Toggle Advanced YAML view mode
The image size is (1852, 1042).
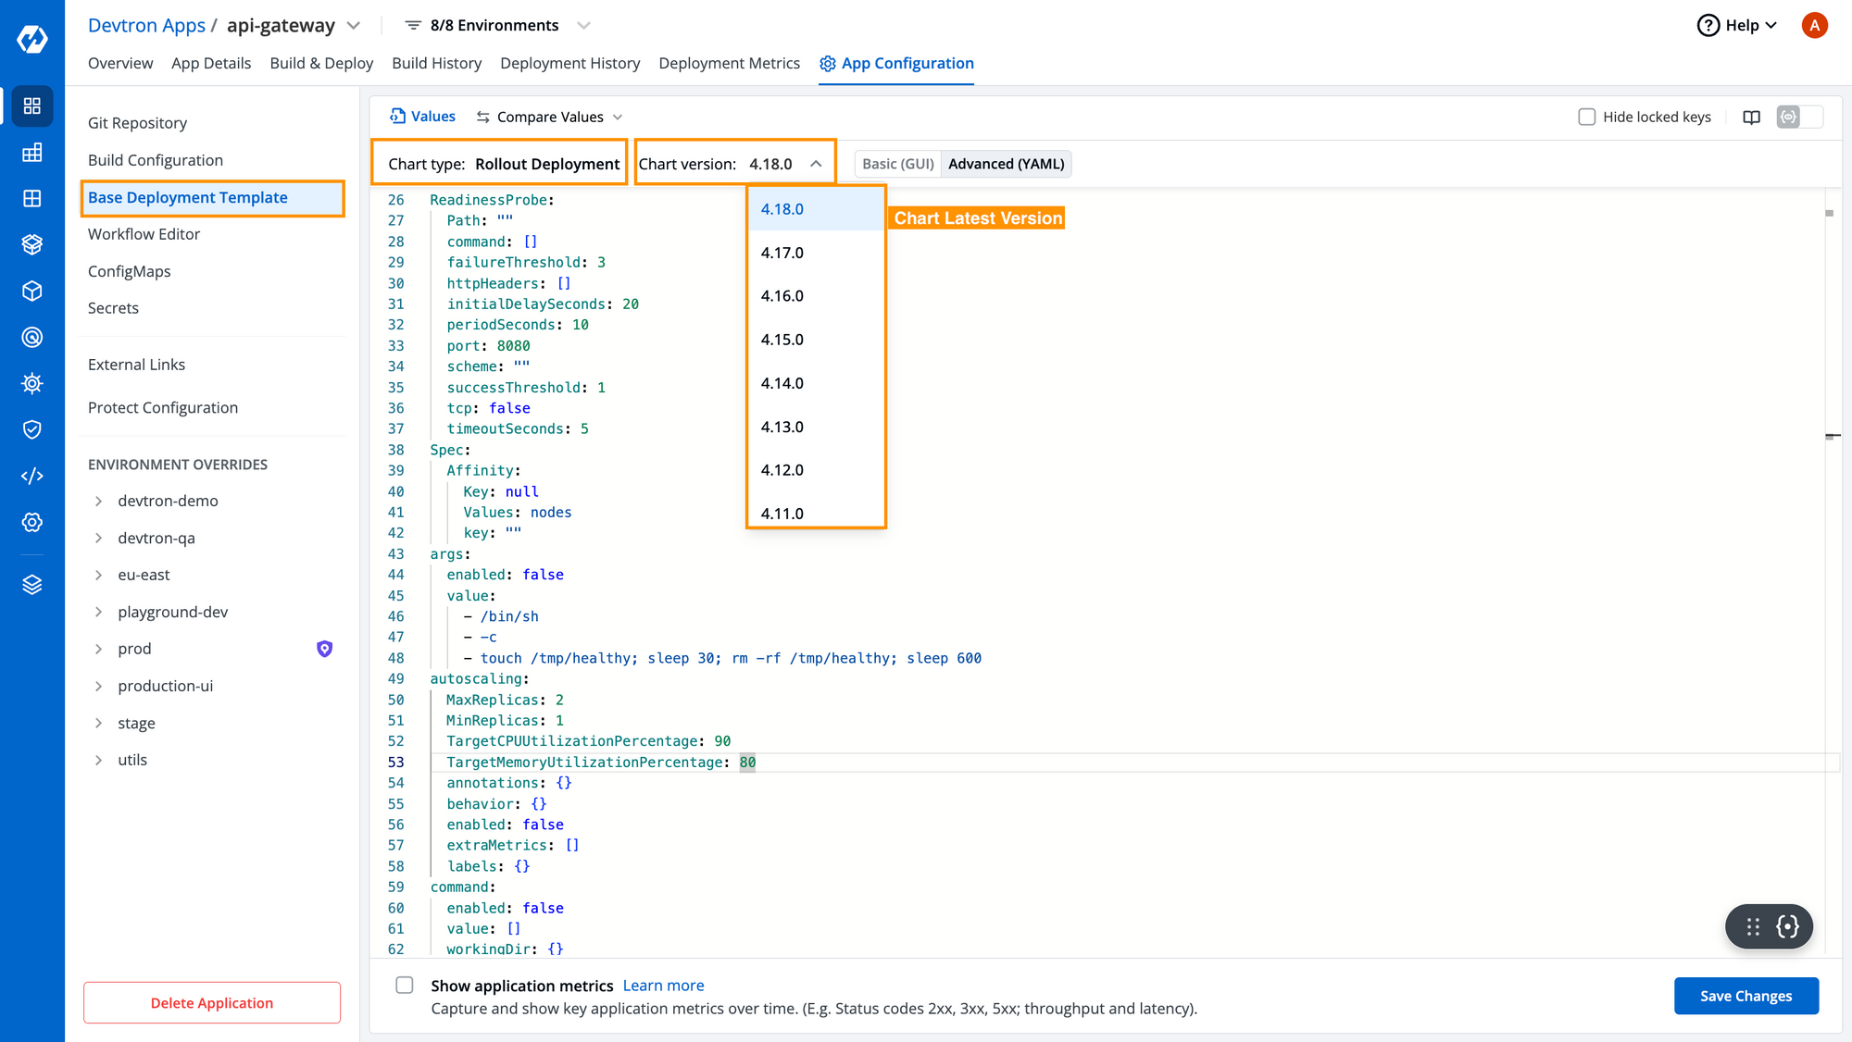click(x=1008, y=163)
